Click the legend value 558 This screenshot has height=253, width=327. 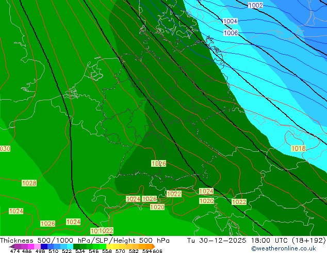click(107, 251)
